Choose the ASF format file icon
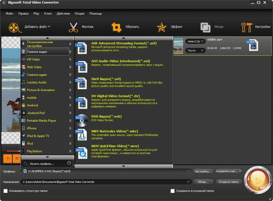Viewport: 273px width, 201px height. click(81, 48)
